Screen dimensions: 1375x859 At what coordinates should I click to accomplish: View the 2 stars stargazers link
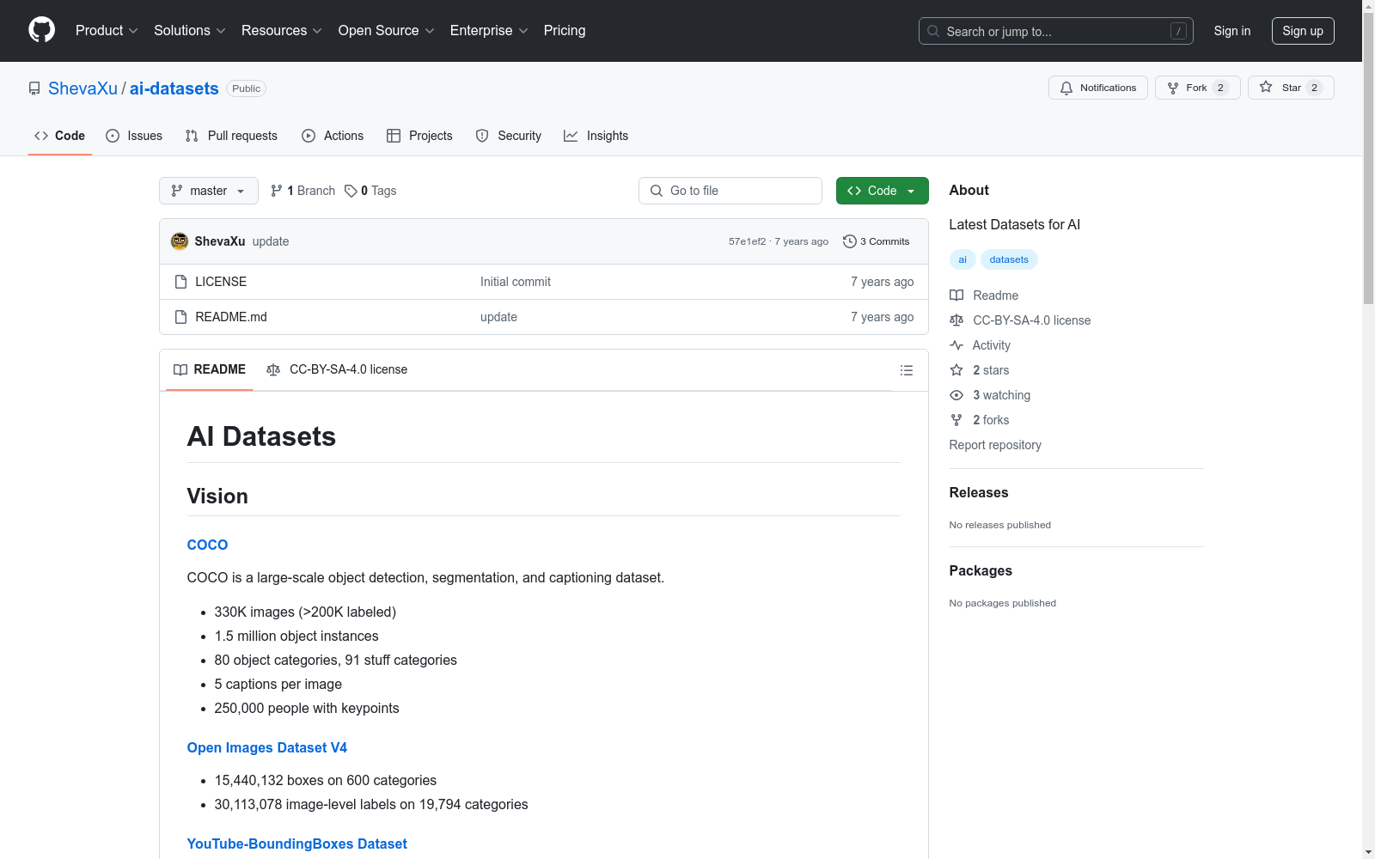pos(980,370)
